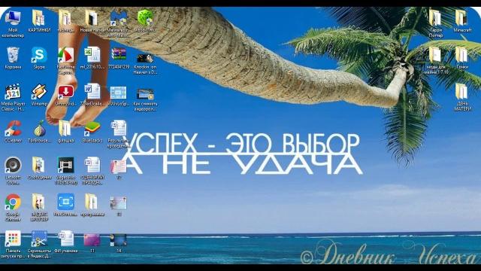This screenshot has width=481, height=271.
Task: Click the КАРТИНКИ folder icon
Action: [x=39, y=18]
